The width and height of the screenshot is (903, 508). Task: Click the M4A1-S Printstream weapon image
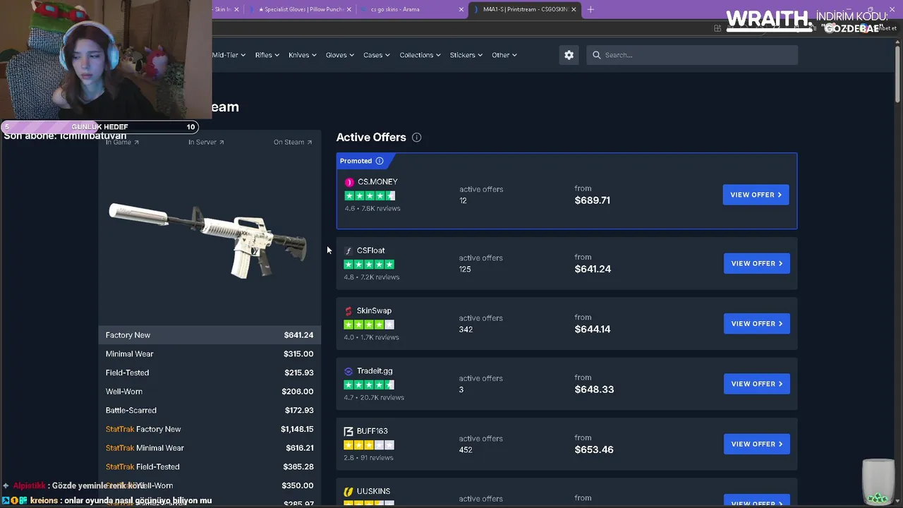pos(207,240)
